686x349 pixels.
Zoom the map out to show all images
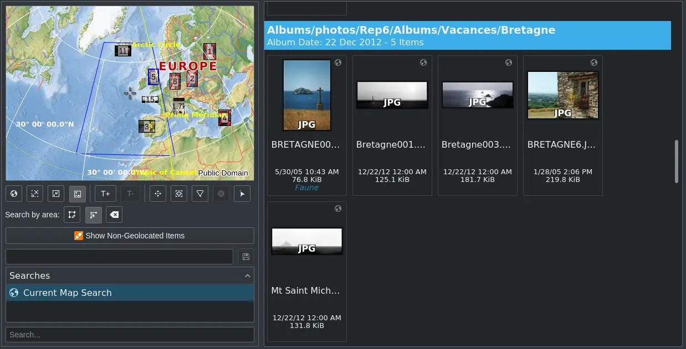34,194
